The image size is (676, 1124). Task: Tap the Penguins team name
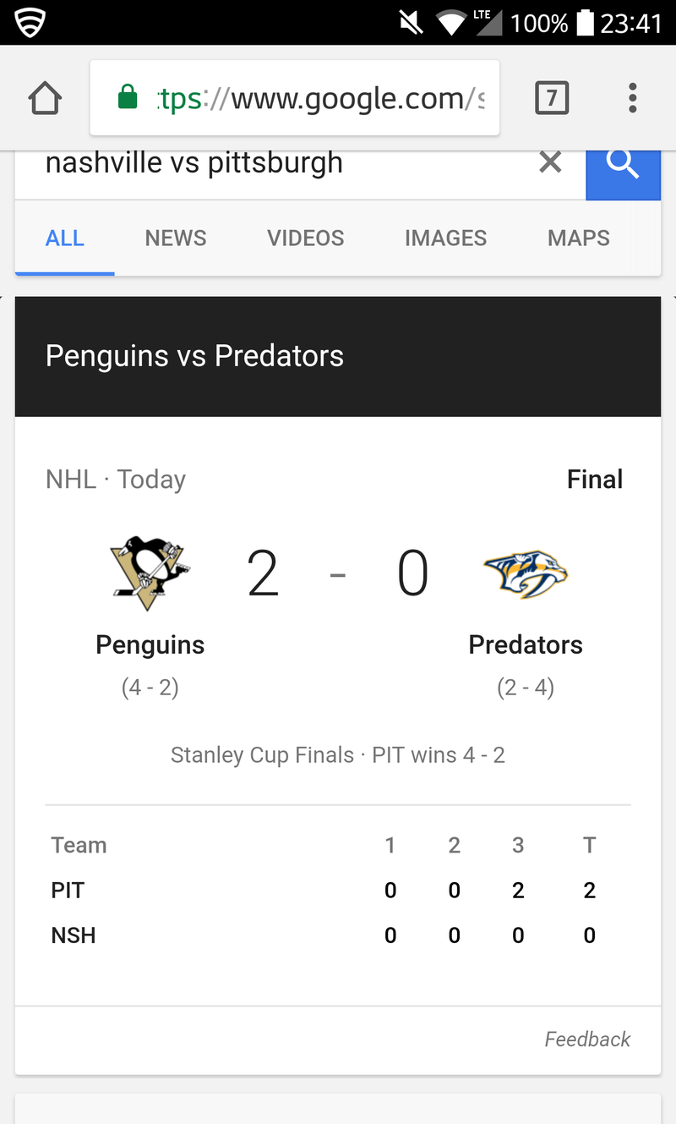tap(150, 644)
